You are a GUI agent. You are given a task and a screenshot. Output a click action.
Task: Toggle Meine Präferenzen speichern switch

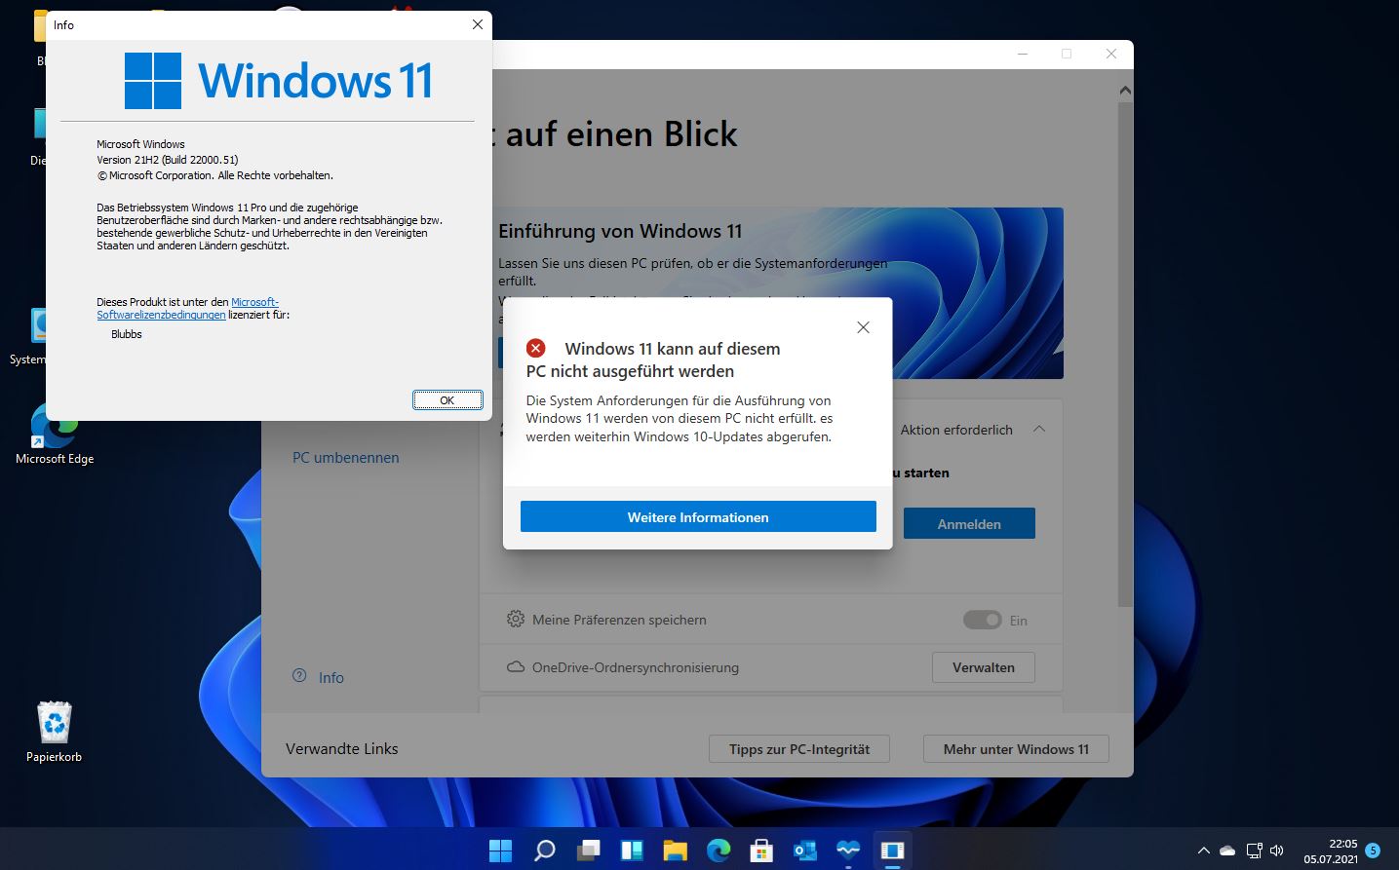point(982,620)
